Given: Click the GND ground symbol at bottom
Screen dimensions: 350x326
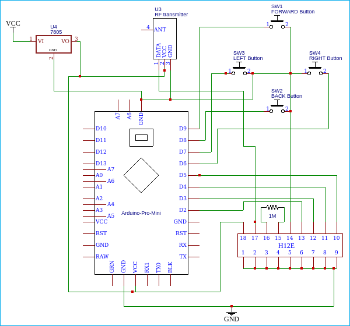Looking at the screenshot, I should tap(232, 313).
